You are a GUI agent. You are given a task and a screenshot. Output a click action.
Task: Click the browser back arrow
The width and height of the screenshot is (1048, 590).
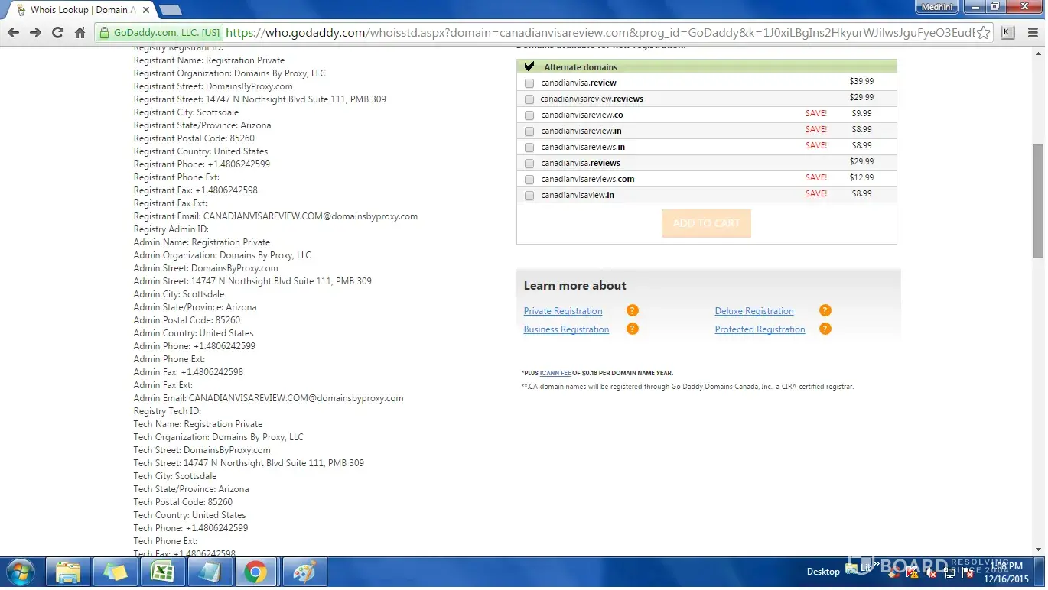pos(13,32)
